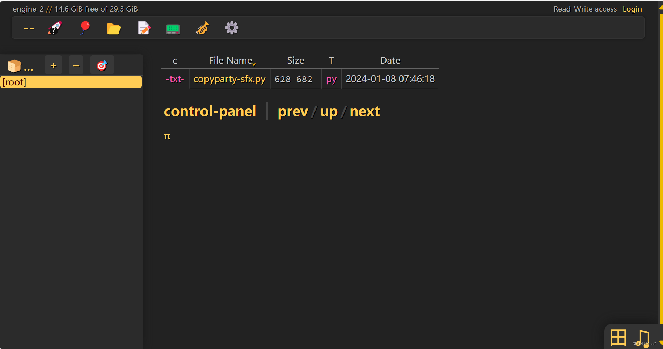Image resolution: width=663 pixels, height=349 pixels.
Task: Open the up2k uploader rocket icon
Action: pyautogui.click(x=55, y=28)
